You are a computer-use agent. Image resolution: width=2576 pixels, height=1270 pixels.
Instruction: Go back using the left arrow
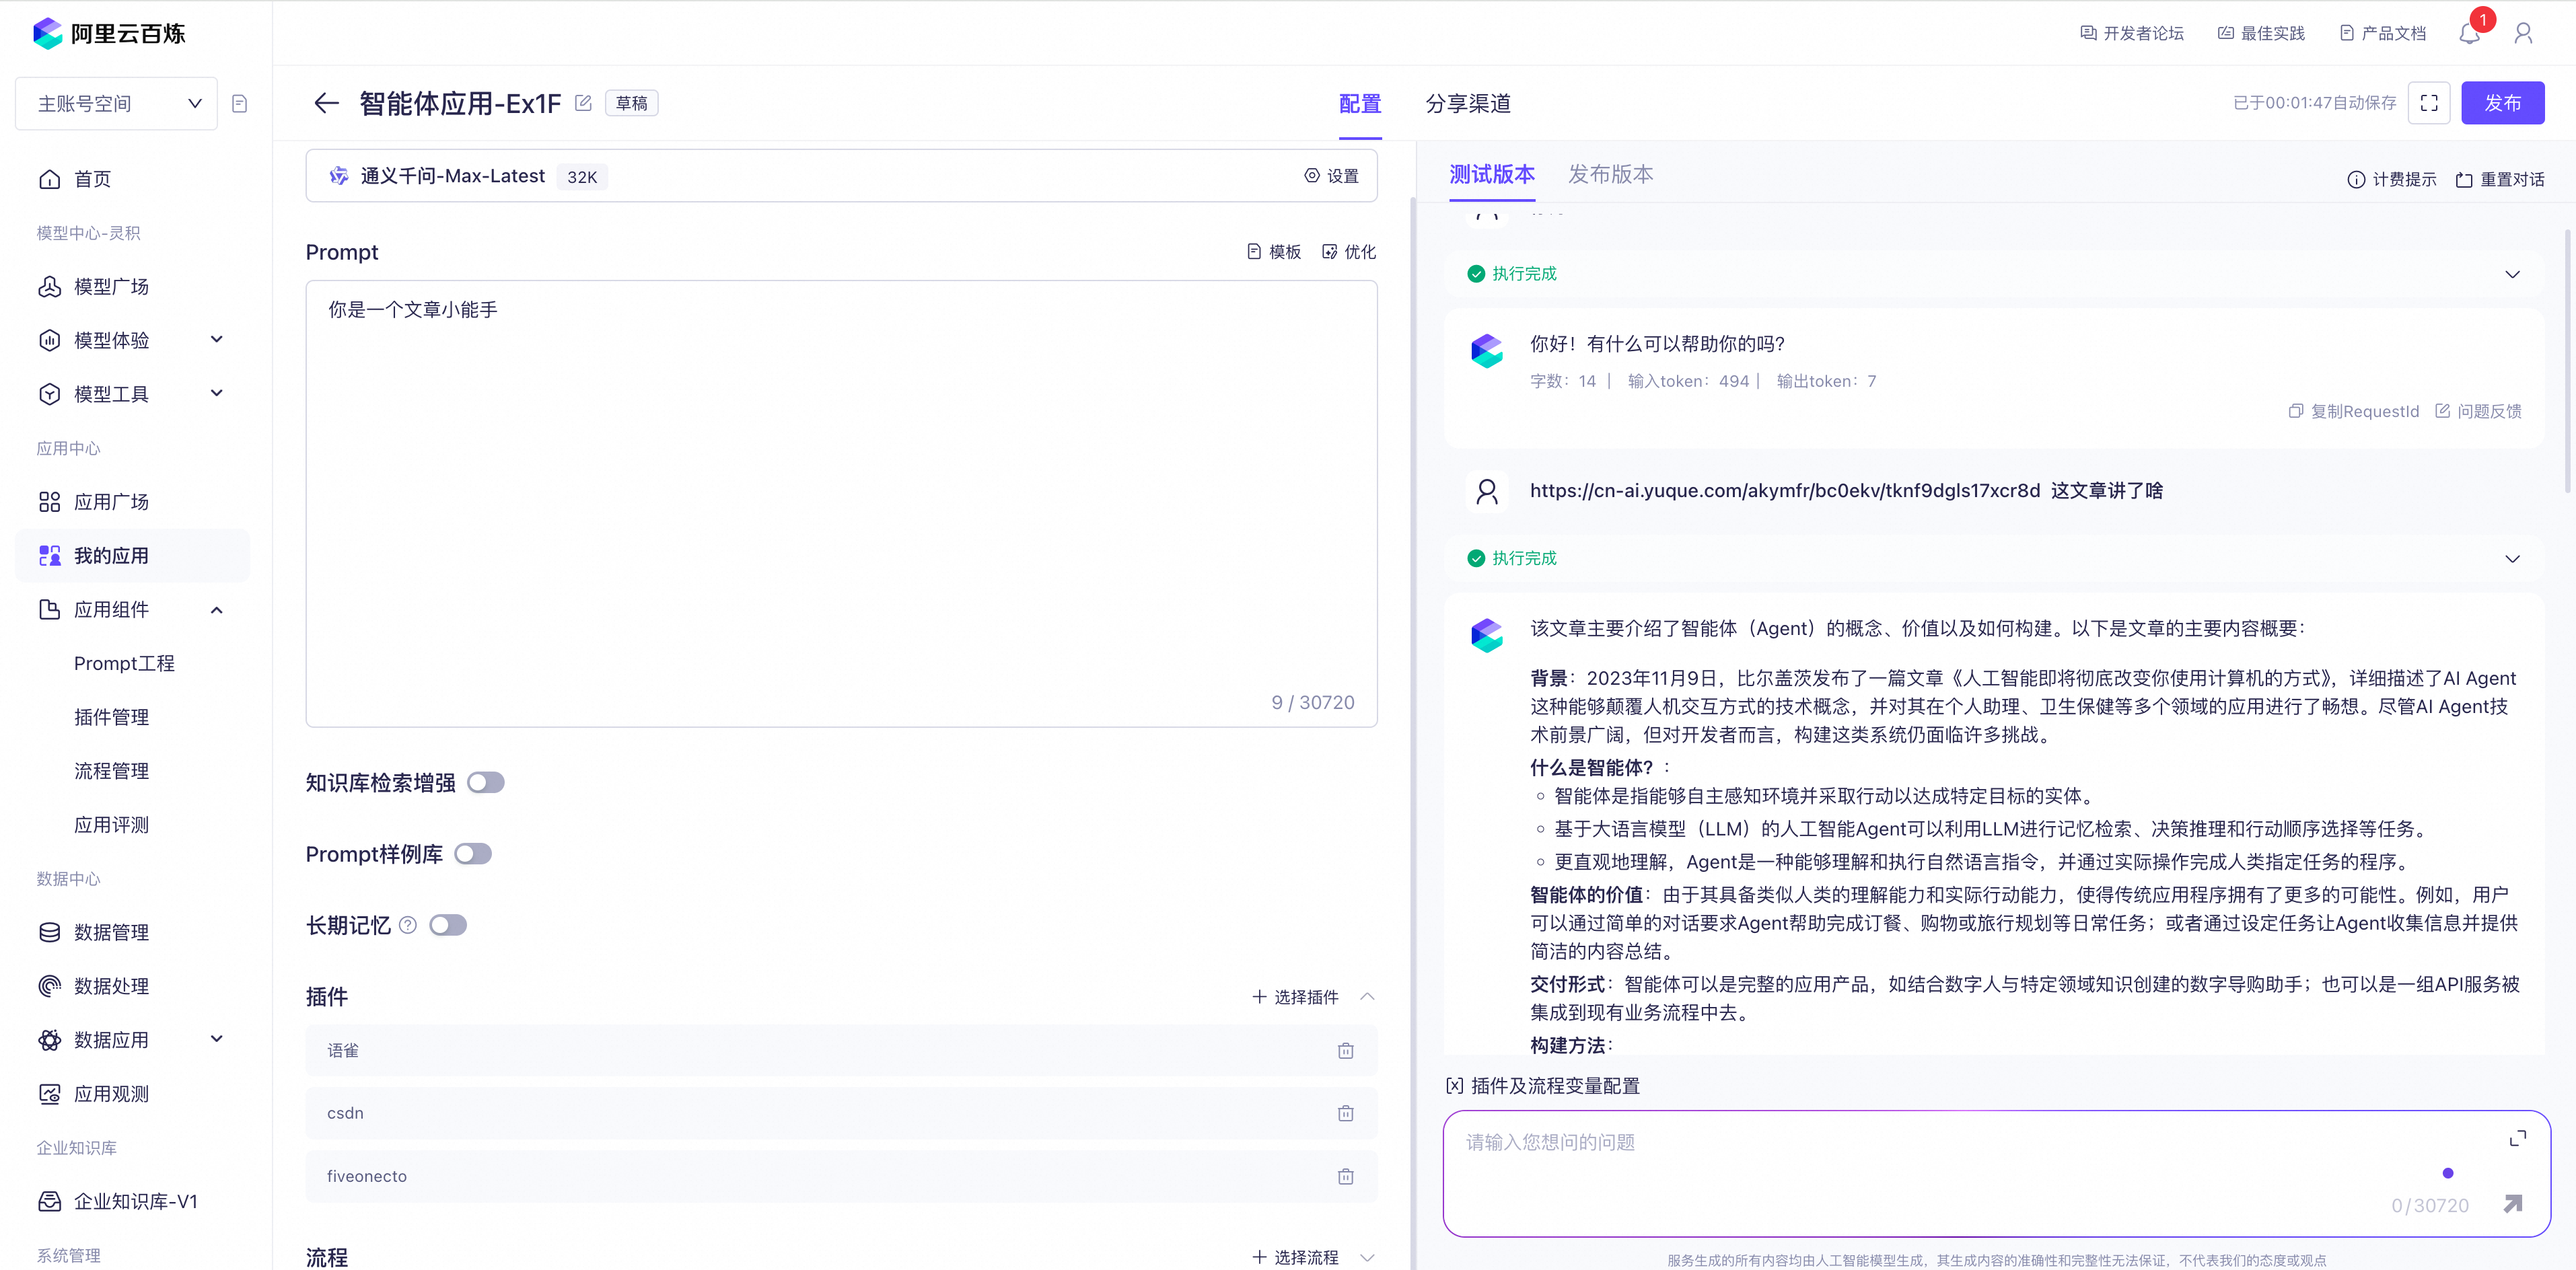pos(326,103)
